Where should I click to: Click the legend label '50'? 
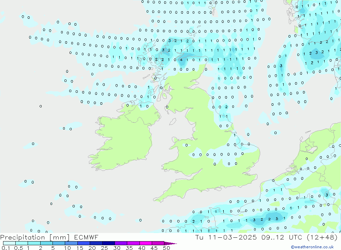[166, 248]
